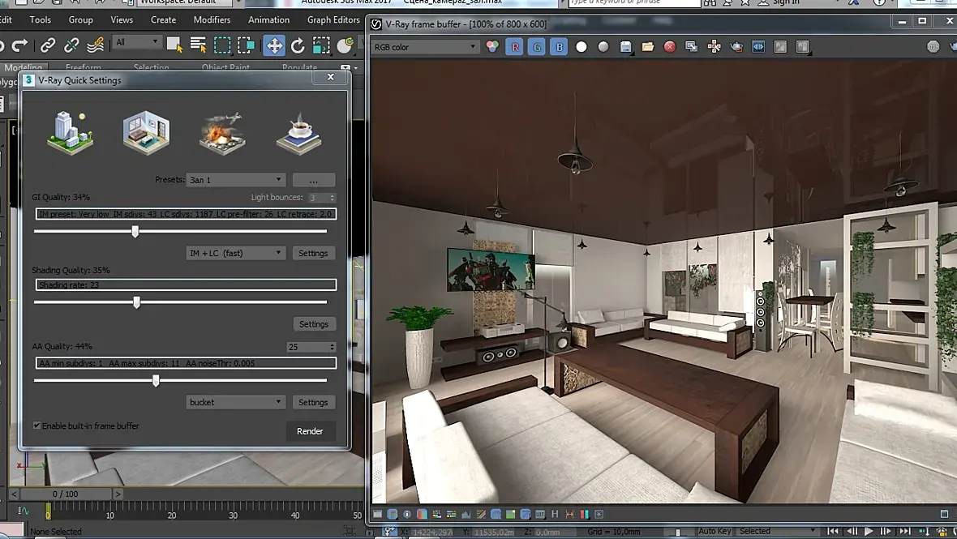The height and width of the screenshot is (539, 957).
Task: Open the Select by Name list
Action: click(x=198, y=45)
